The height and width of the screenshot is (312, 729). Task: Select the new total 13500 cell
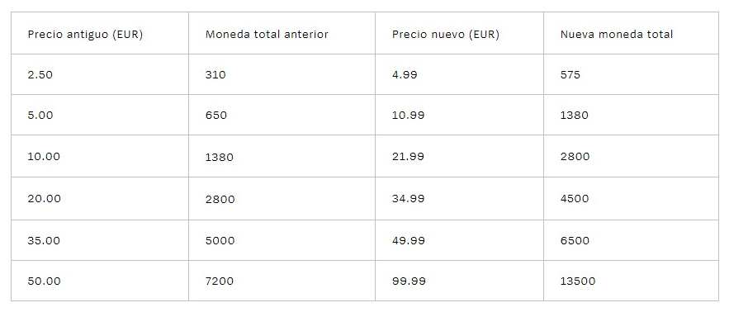tap(631, 281)
